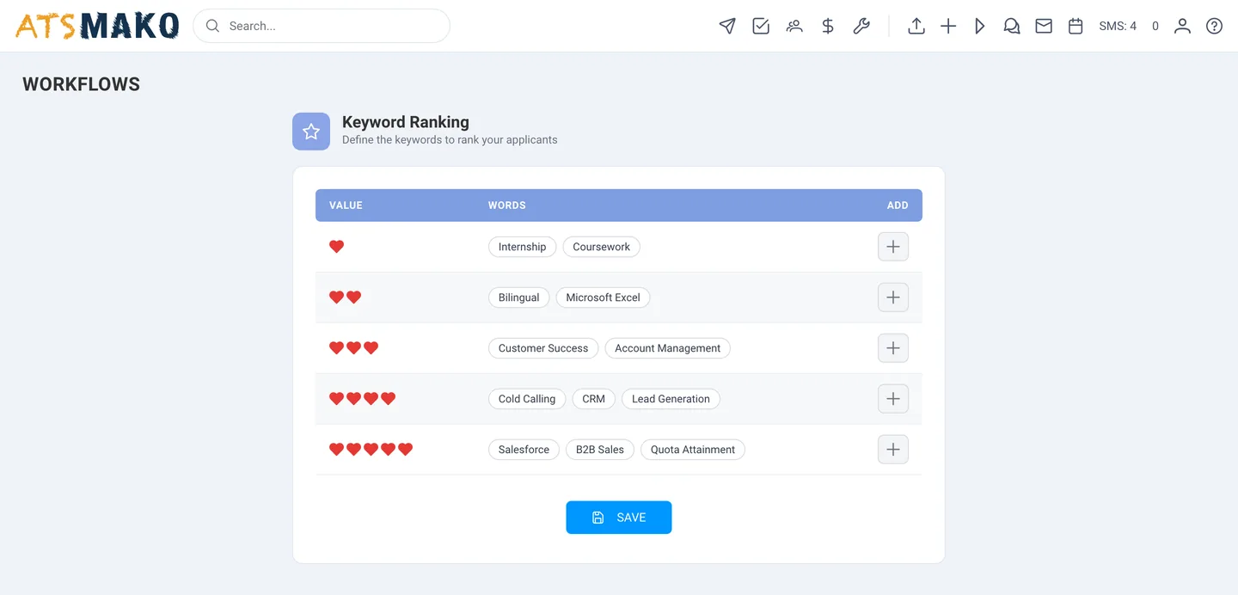Click the ADD column header
The width and height of the screenshot is (1238, 595).
[x=898, y=205]
